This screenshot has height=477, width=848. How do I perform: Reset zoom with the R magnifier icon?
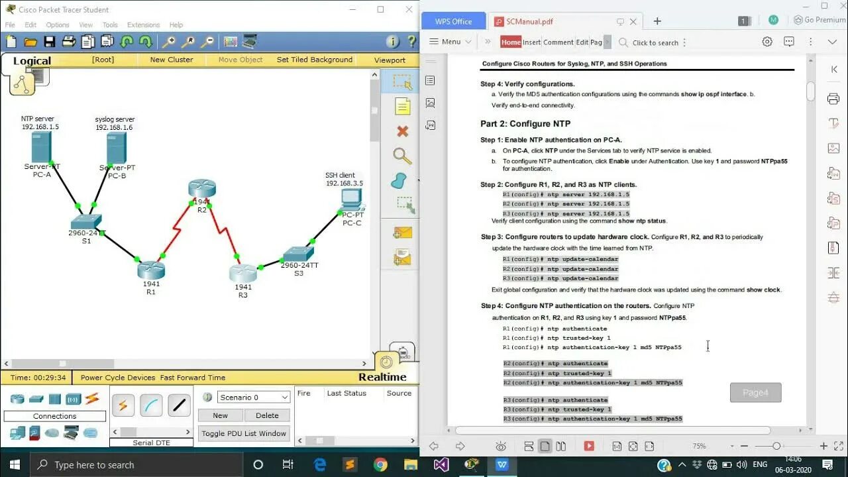pyautogui.click(x=188, y=42)
